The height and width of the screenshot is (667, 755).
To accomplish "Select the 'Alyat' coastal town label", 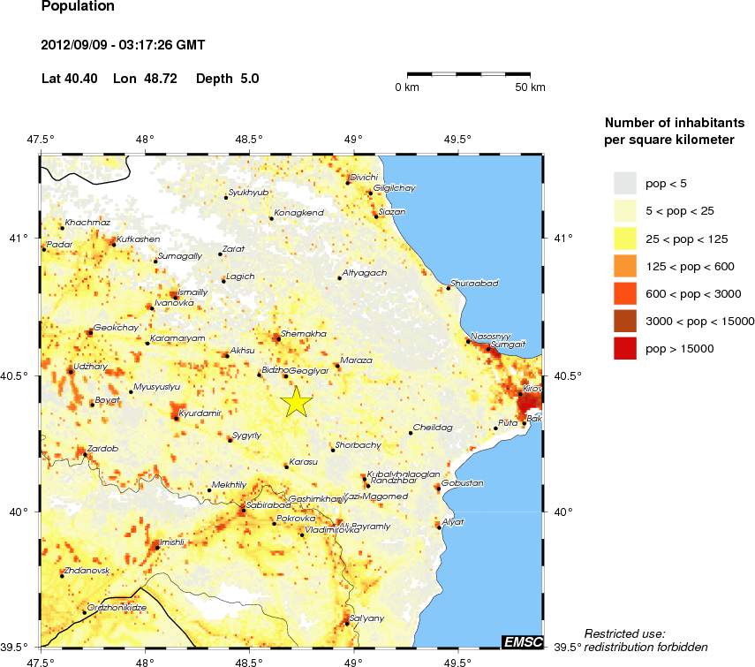I will pyautogui.click(x=453, y=522).
